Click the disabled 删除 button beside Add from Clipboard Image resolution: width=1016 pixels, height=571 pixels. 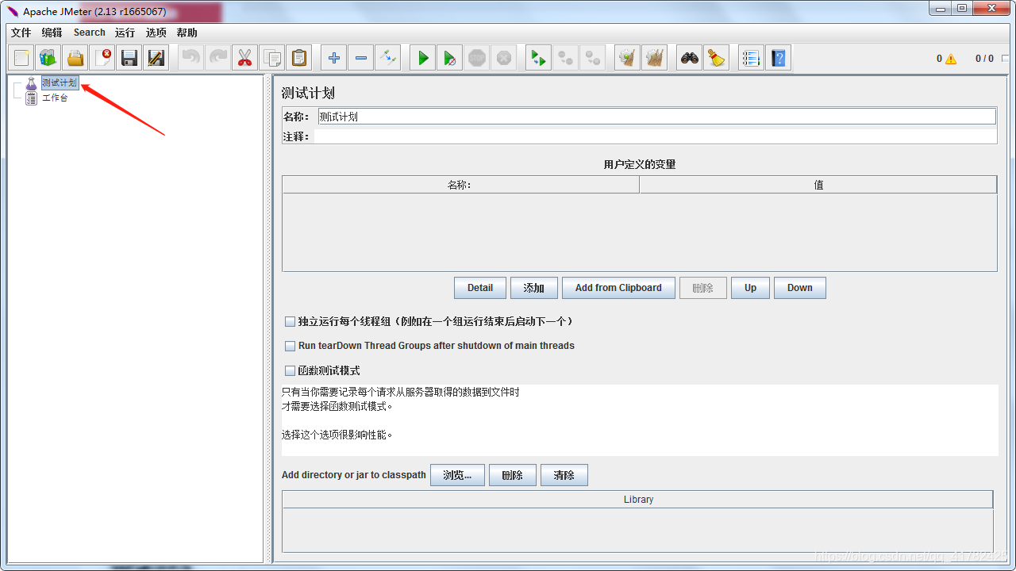(x=703, y=288)
